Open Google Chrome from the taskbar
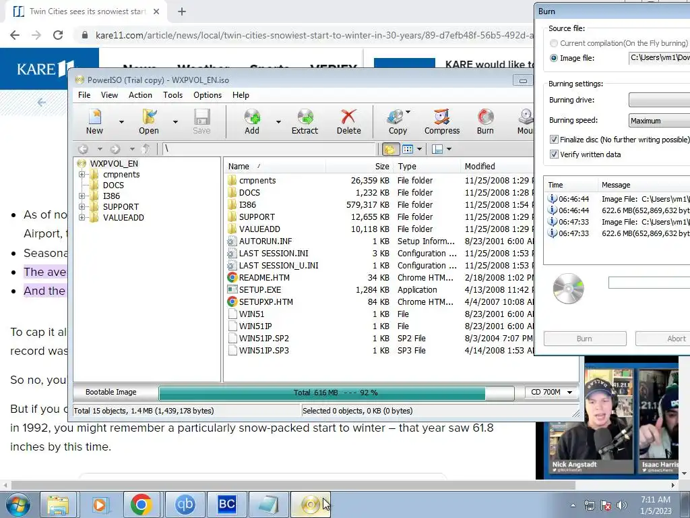This screenshot has width=690, height=518. tap(142, 505)
